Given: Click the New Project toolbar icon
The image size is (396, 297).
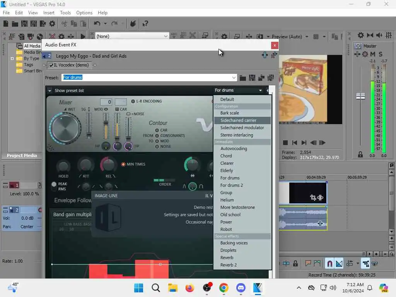Looking at the screenshot, I should [6, 24].
